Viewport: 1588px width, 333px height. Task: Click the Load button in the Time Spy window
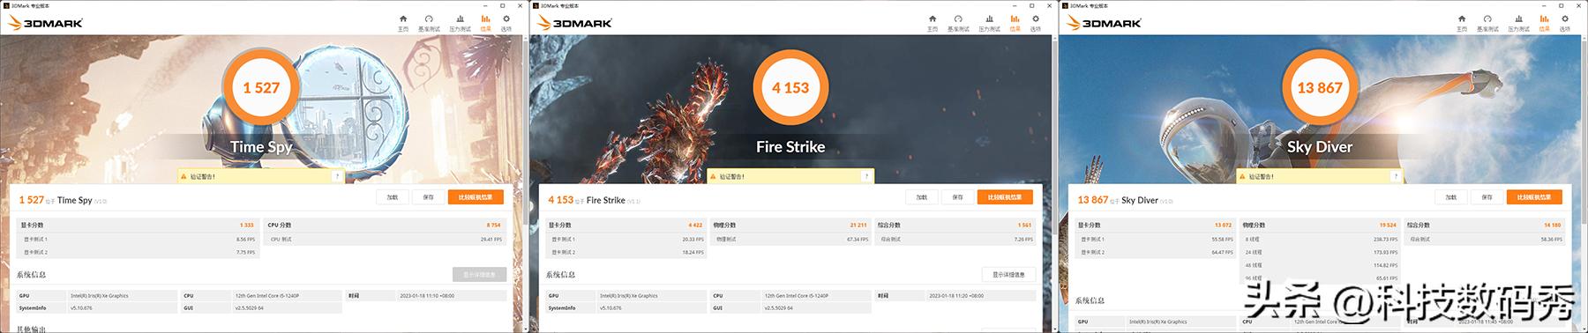393,197
